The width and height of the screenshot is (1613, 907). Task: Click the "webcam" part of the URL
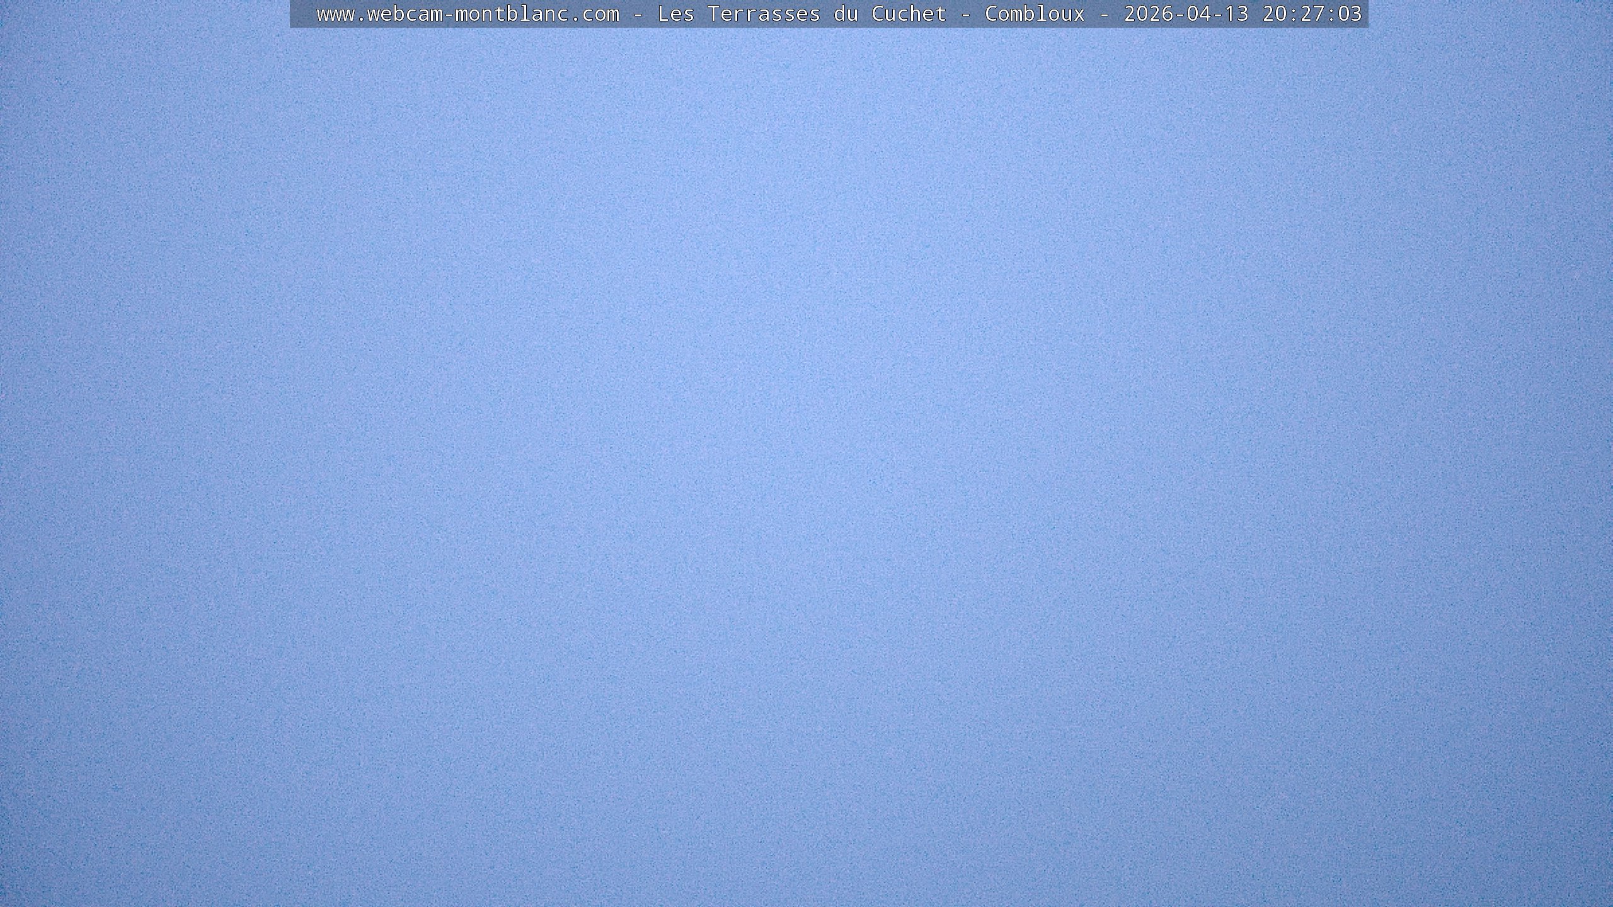(405, 14)
